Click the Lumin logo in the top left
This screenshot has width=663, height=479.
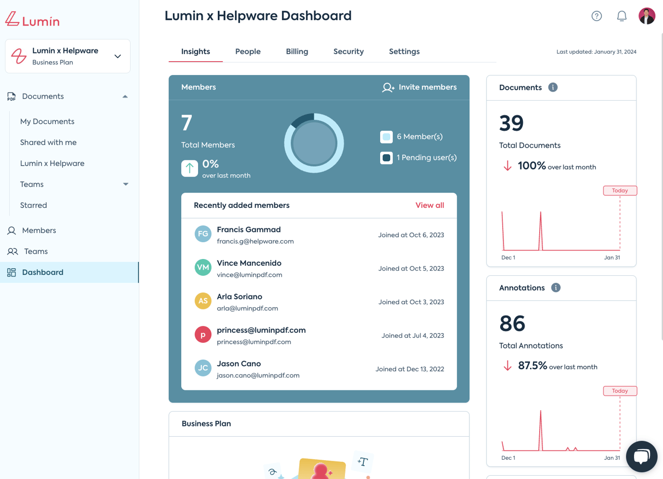click(32, 20)
